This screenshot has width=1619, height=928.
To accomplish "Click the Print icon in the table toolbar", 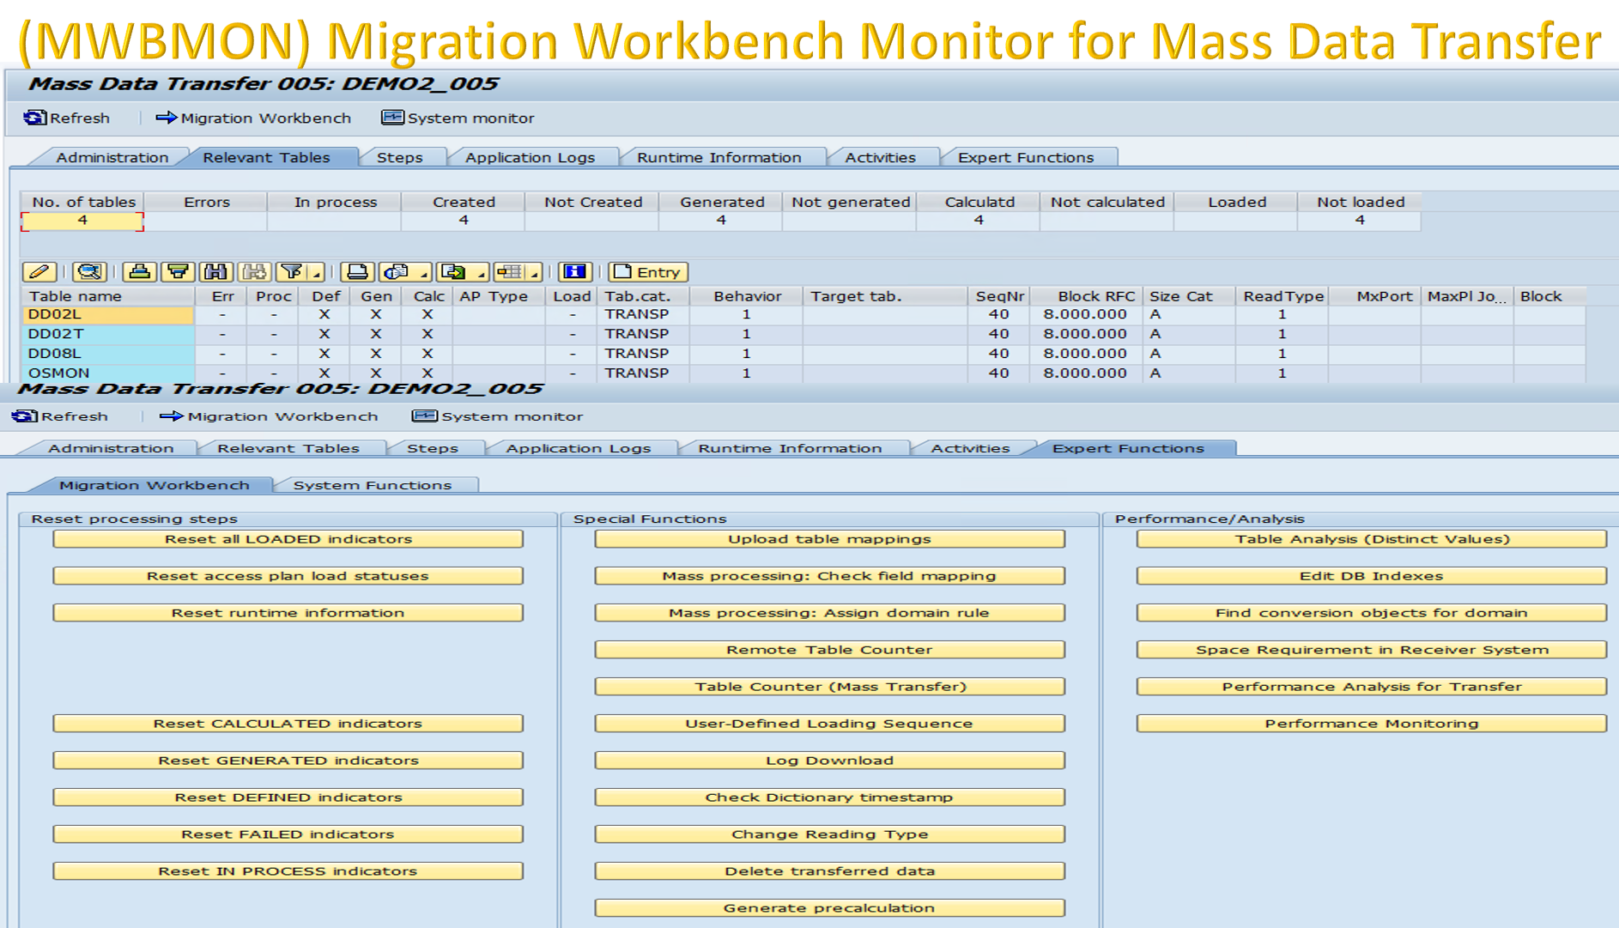I will click(x=358, y=272).
